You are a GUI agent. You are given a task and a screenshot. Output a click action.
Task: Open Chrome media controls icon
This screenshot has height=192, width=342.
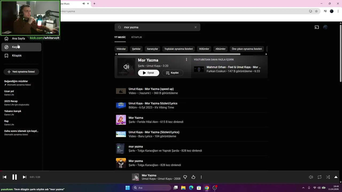click(x=325, y=11)
